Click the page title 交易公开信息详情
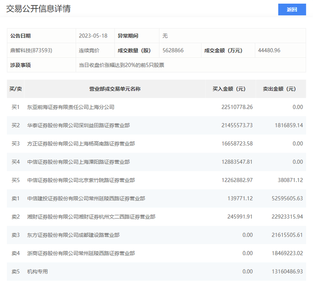 point(38,9)
